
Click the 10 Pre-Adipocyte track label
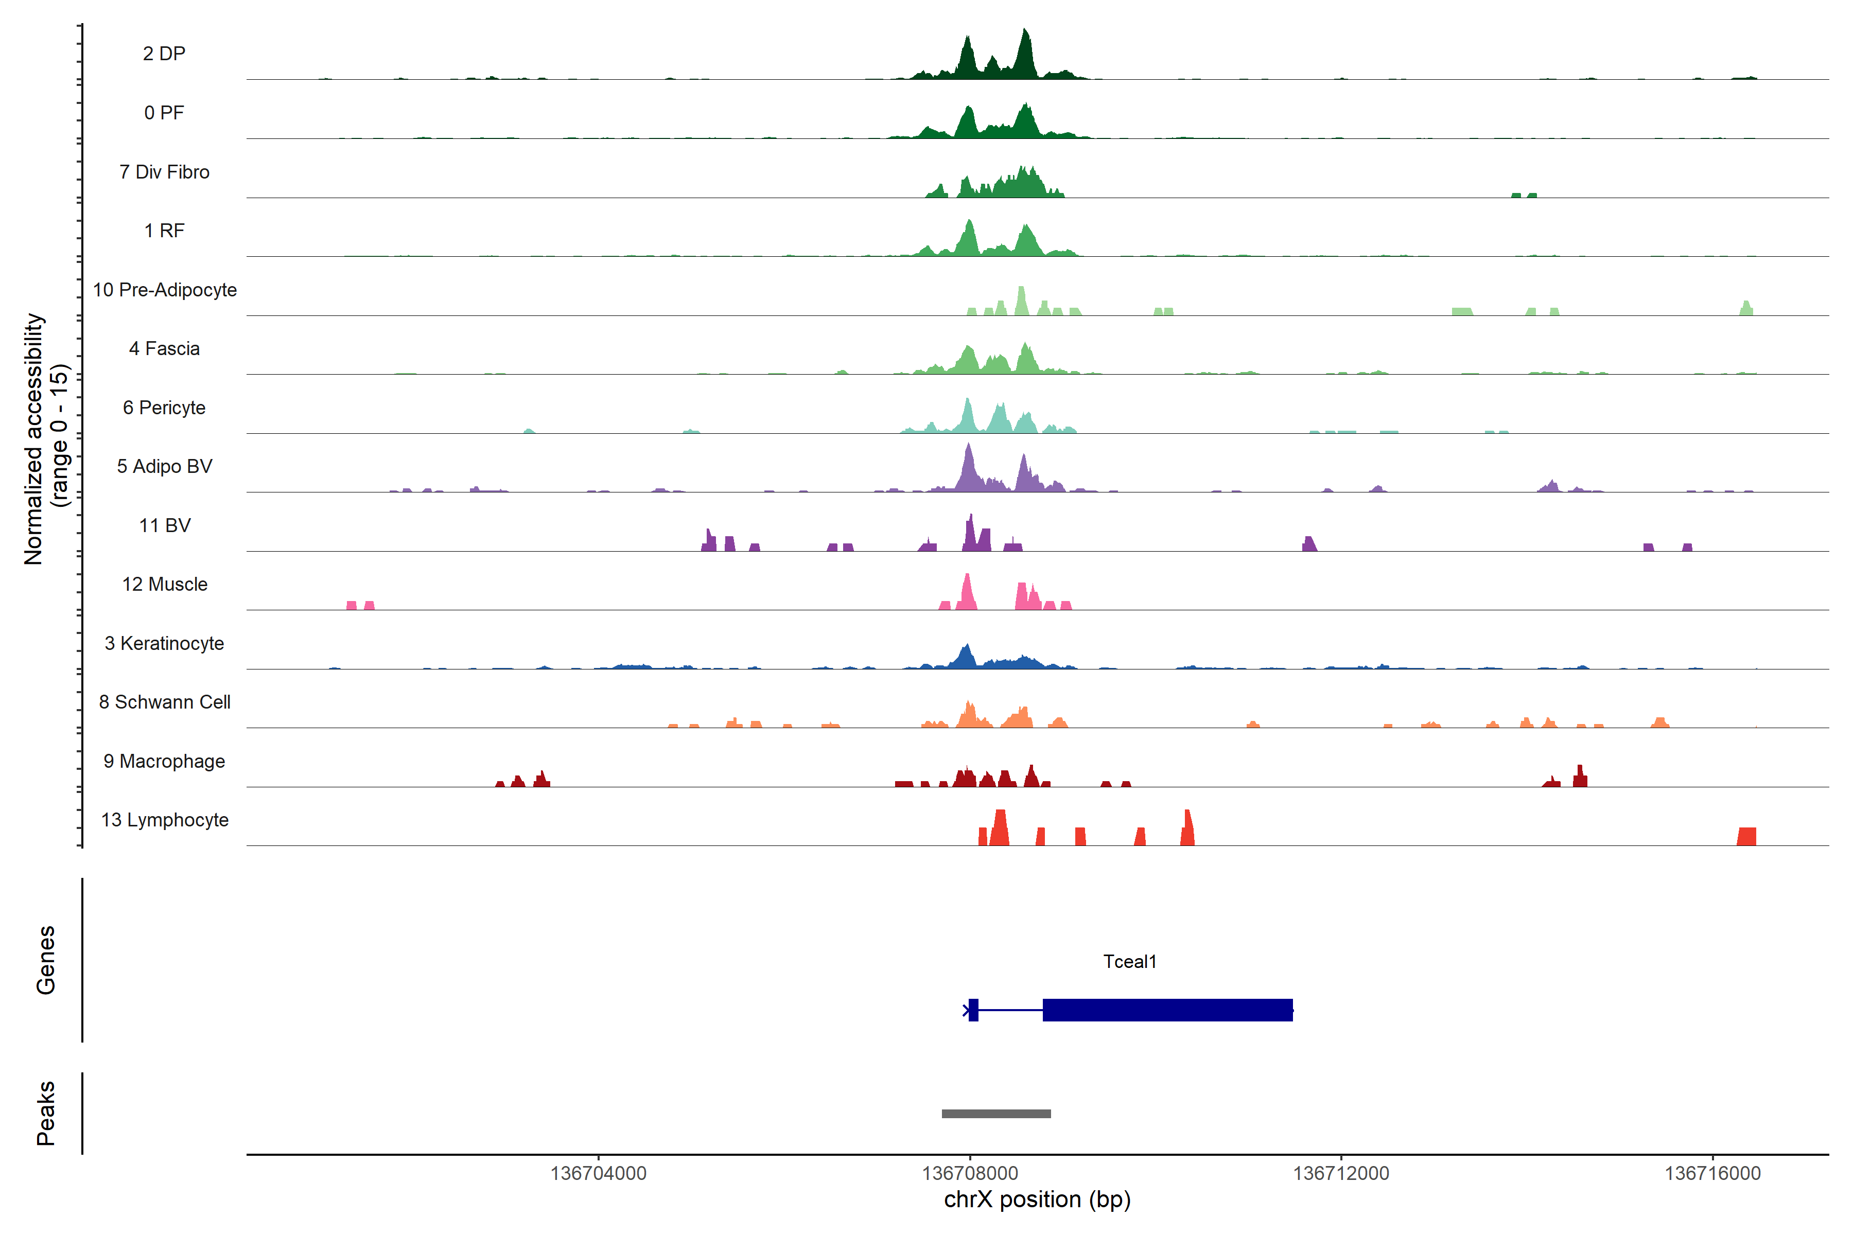point(164,290)
